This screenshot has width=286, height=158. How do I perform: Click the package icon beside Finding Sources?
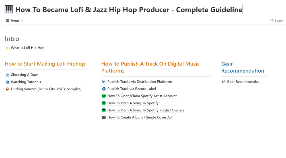pos(7,89)
